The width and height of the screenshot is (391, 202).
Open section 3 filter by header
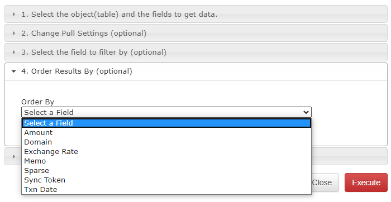[196, 52]
